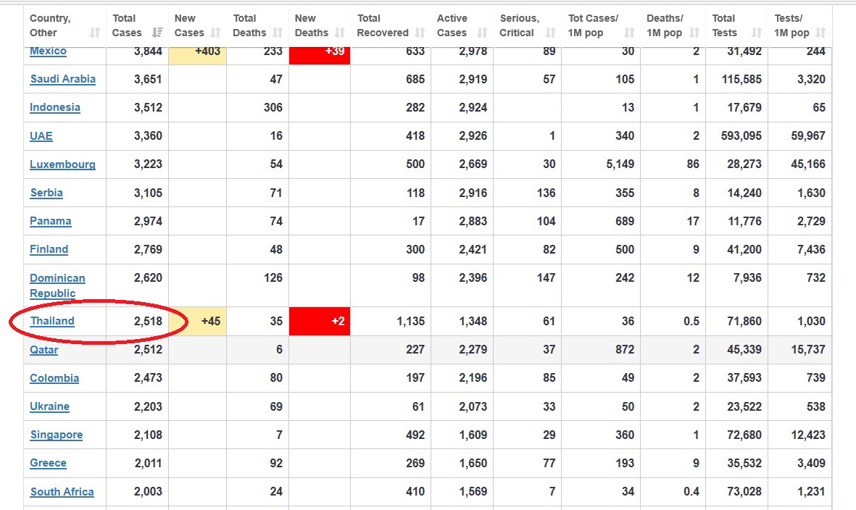
Task: Click the Dominican Republic link
Action: pyautogui.click(x=57, y=285)
